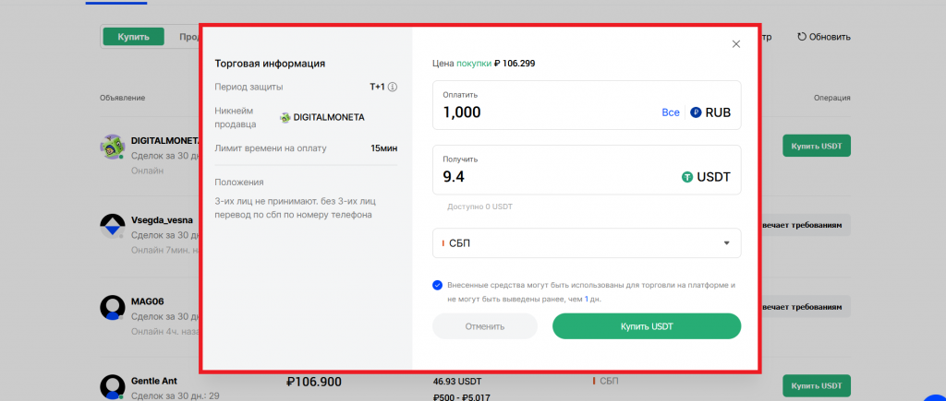Click the Vsegda_vesna avatar in the list
946x401 pixels.
(112, 227)
